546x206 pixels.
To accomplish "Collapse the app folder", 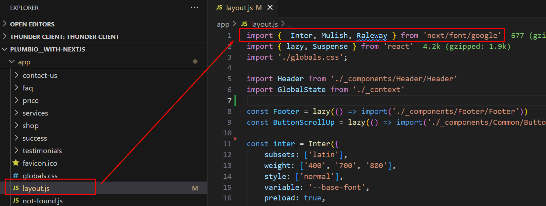I will click(x=12, y=62).
